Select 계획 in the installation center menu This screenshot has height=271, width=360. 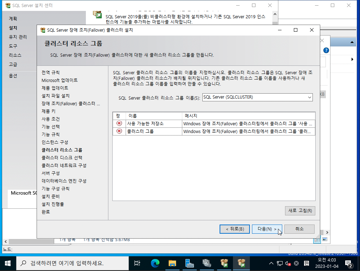13,19
